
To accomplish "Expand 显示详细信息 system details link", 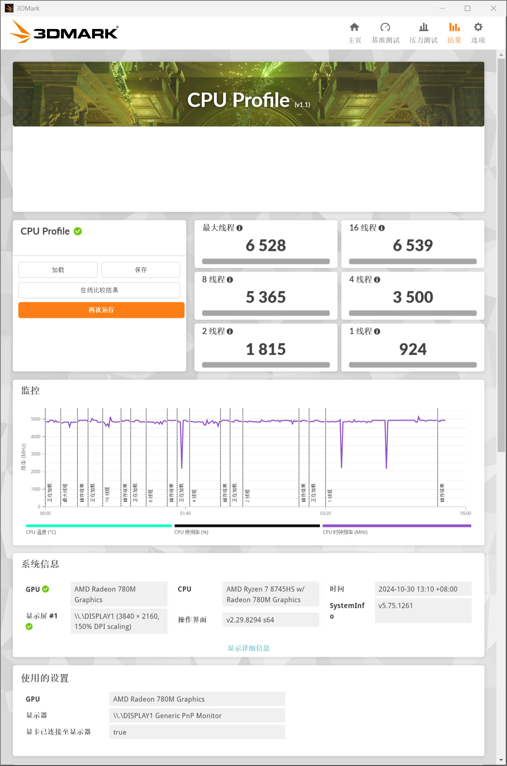I will [248, 648].
